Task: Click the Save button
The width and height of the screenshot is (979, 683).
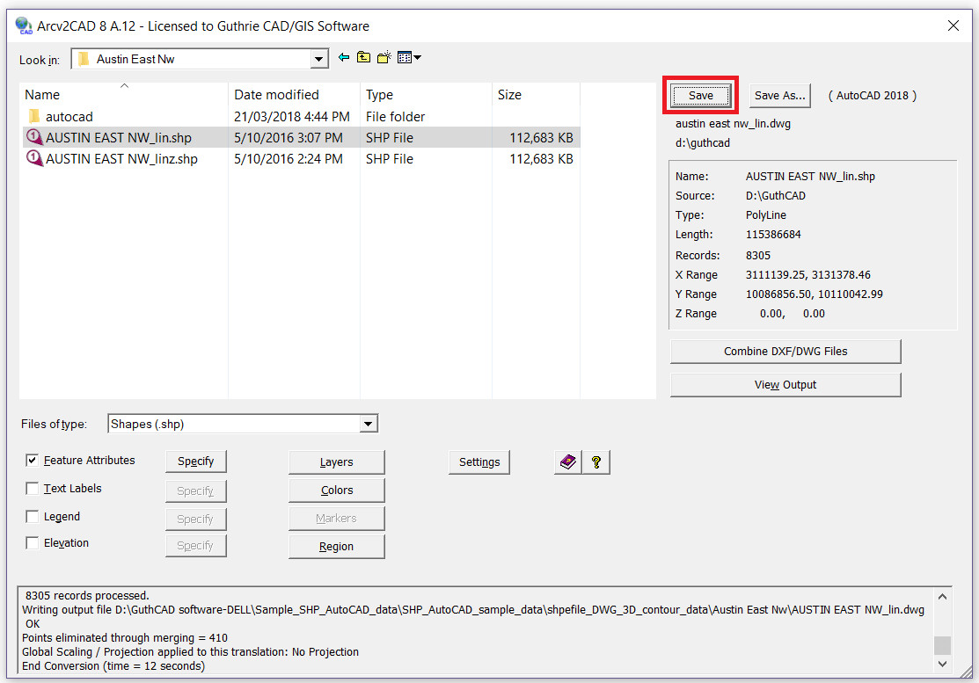Action: (x=700, y=96)
